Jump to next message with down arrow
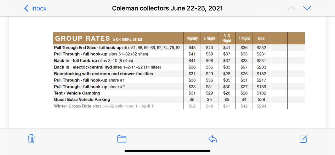This screenshot has width=335, height=155. (307, 8)
